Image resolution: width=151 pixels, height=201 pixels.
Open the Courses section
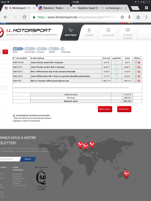pyautogui.click(x=89, y=32)
